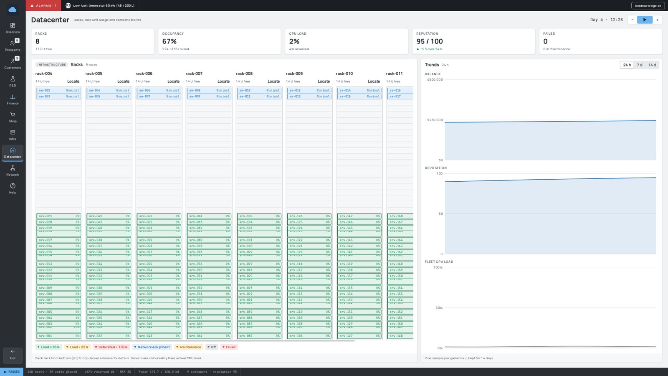Click the Alarms warning triangle
Screen dimensions: 668x376
click(x=32, y=5)
